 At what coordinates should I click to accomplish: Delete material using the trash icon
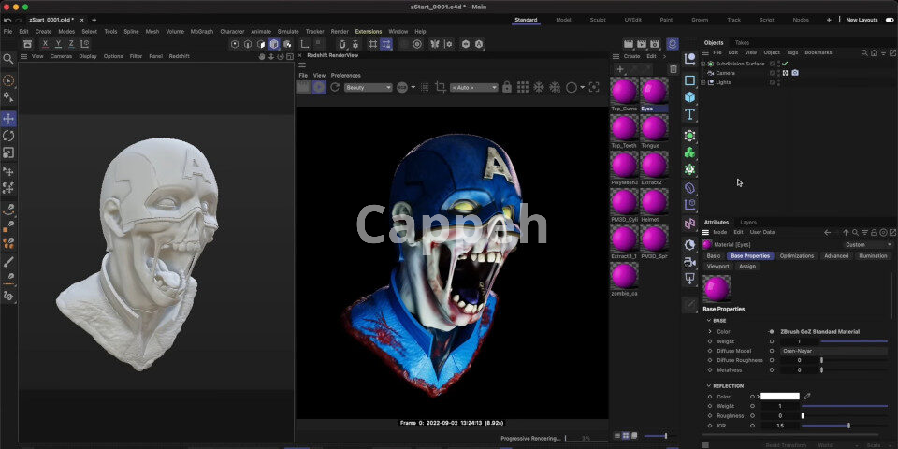pyautogui.click(x=673, y=69)
